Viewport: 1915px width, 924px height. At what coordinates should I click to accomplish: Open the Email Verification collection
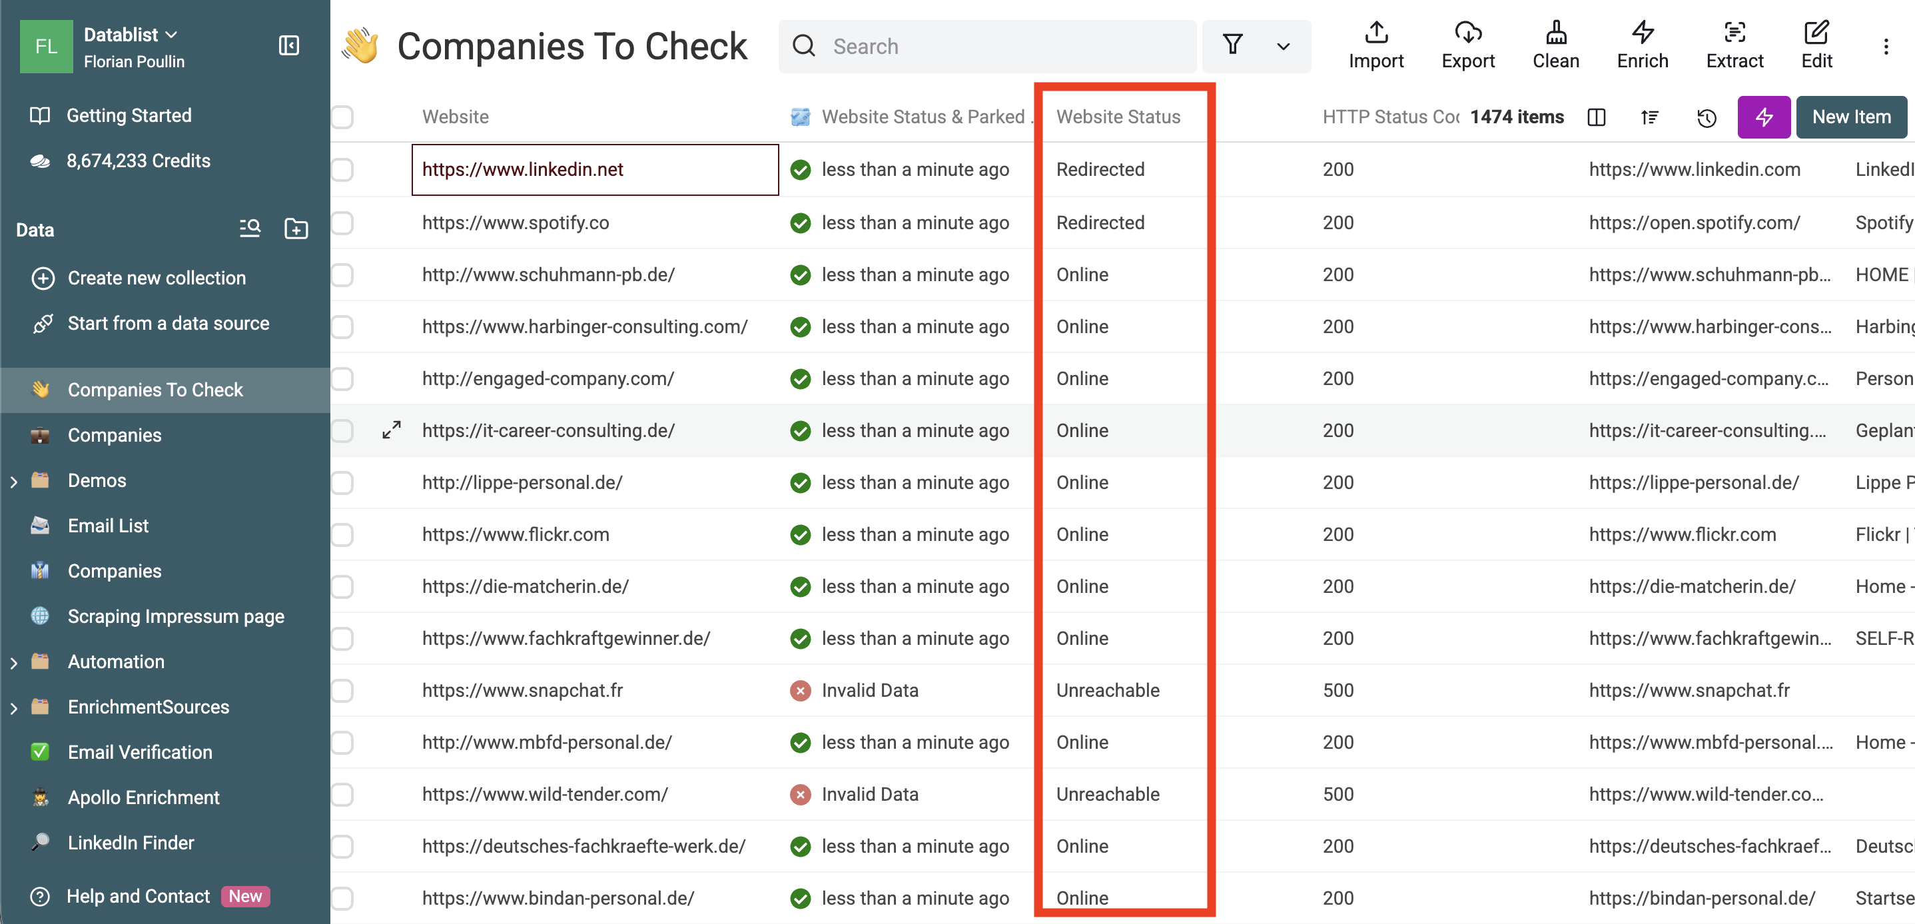pos(140,752)
